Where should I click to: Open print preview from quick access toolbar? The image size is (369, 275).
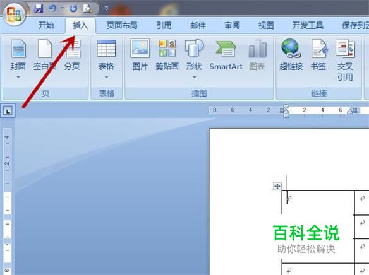pyautogui.click(x=87, y=9)
